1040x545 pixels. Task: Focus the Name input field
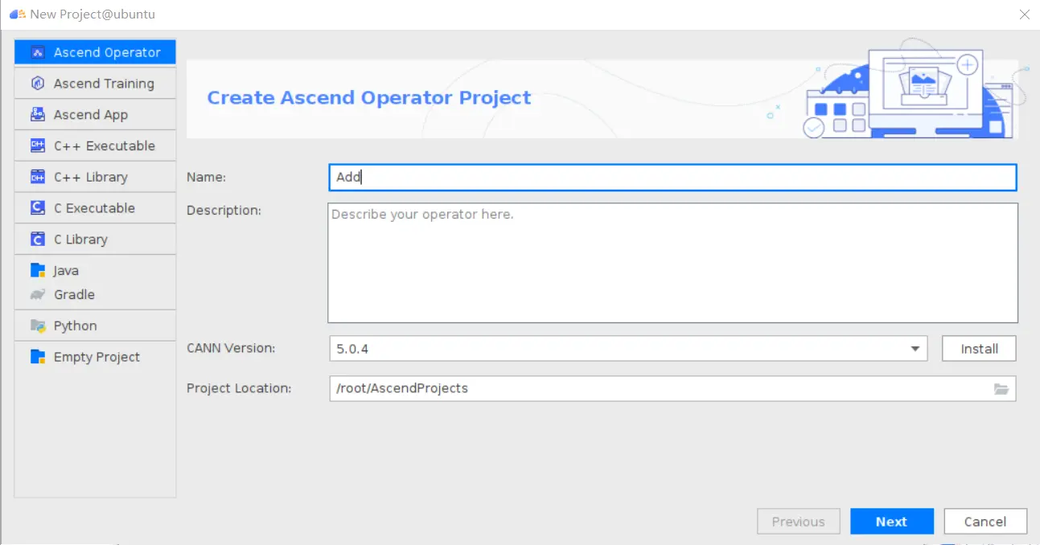[x=672, y=178]
